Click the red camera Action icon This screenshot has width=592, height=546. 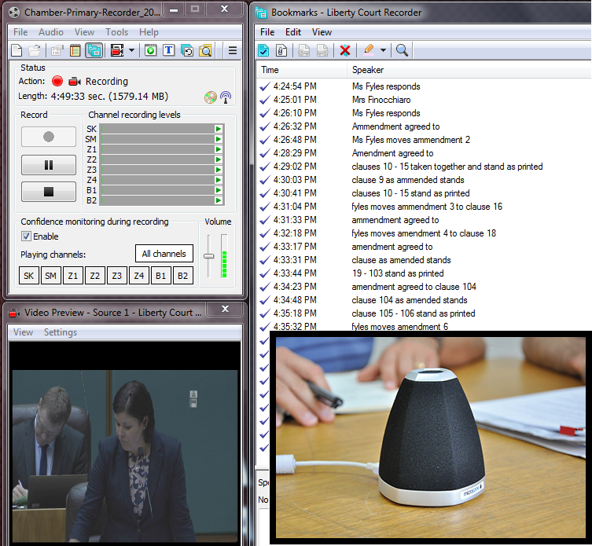point(75,81)
